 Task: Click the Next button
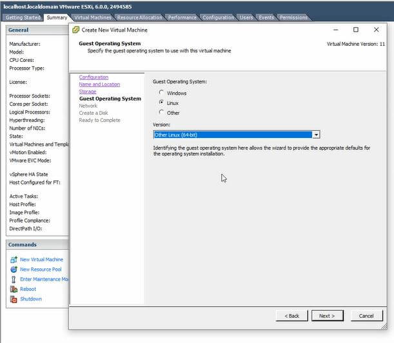(x=327, y=316)
